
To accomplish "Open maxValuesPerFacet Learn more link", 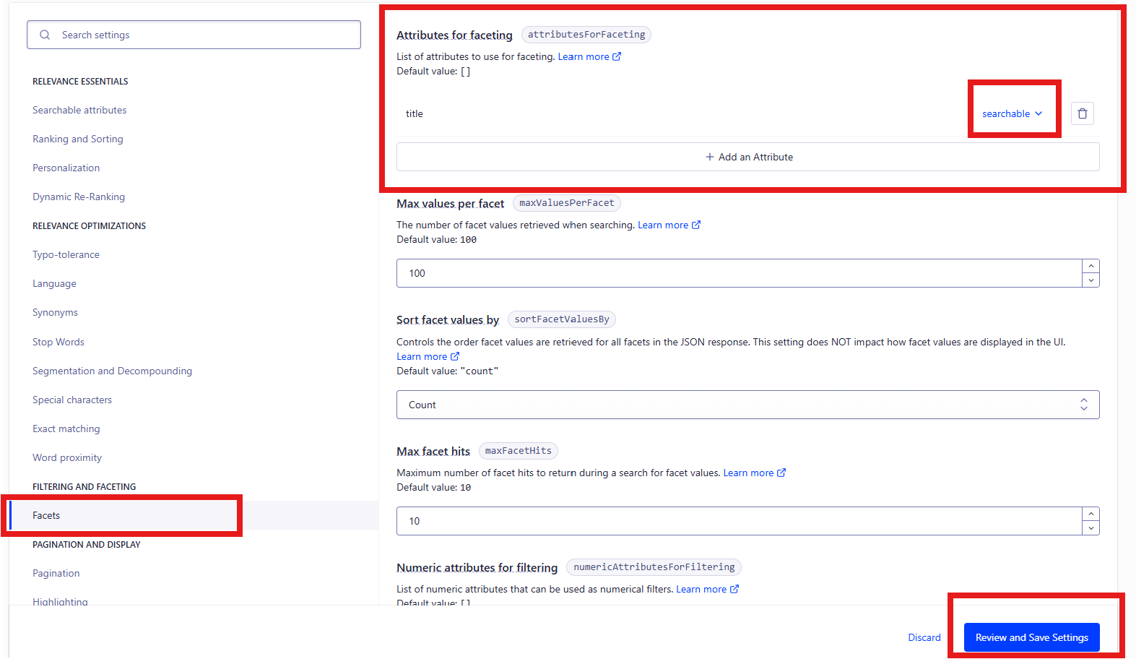I will (669, 225).
